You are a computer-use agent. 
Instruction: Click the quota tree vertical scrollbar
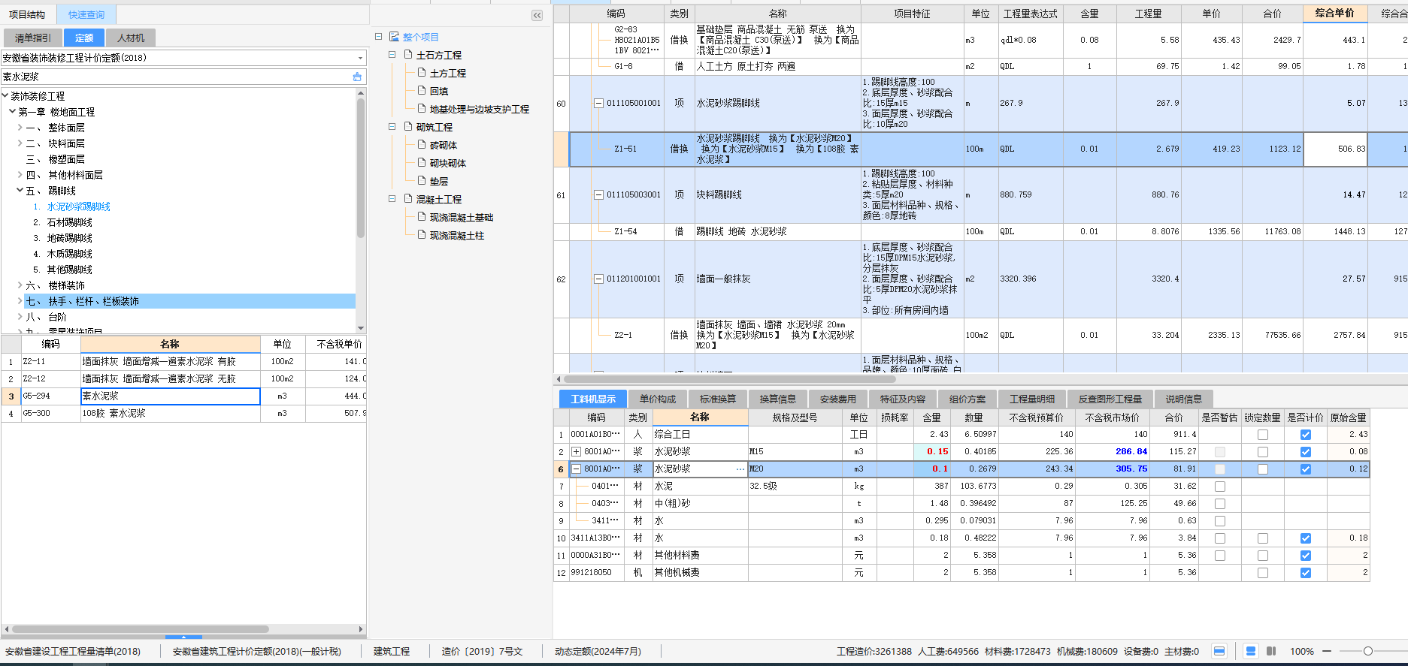click(361, 168)
